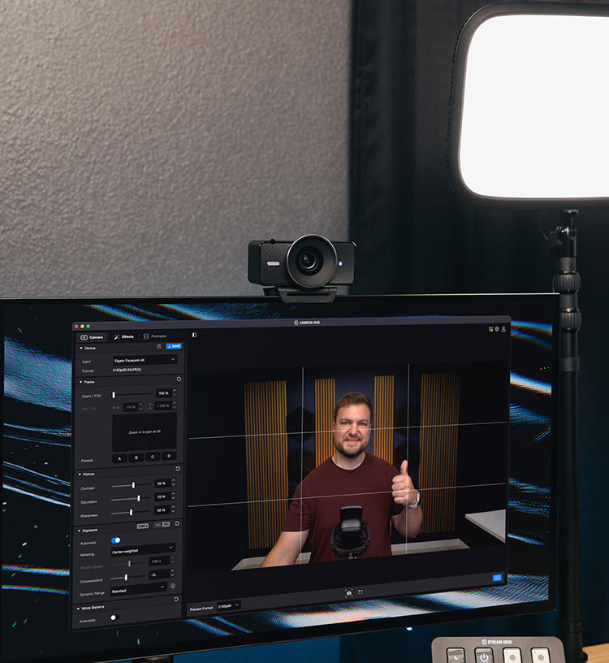Open the Prompter tab
The width and height of the screenshot is (609, 663).
[154, 336]
